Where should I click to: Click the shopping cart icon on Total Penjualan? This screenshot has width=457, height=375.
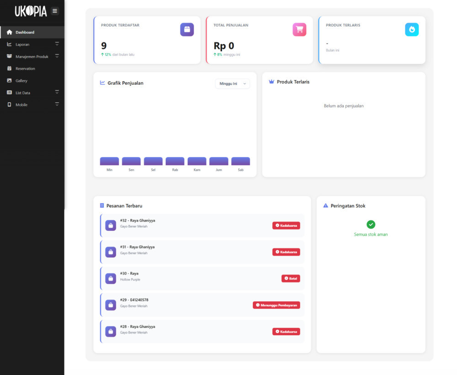tap(299, 30)
